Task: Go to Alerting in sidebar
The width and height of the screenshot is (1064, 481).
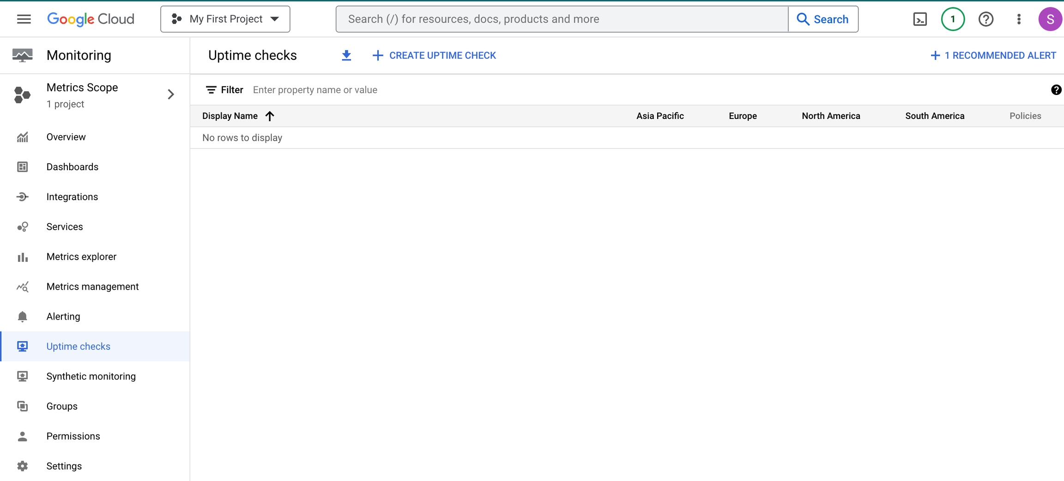Action: click(x=63, y=316)
